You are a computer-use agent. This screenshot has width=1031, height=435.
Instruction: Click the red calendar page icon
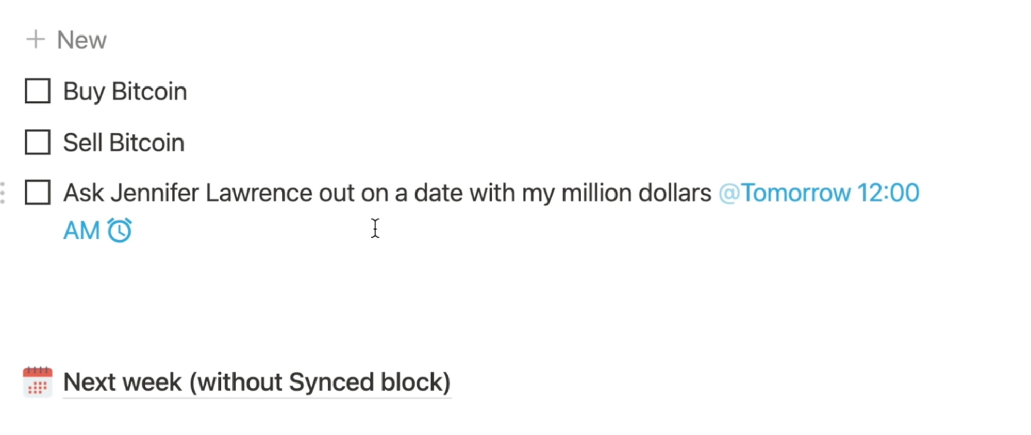click(38, 382)
